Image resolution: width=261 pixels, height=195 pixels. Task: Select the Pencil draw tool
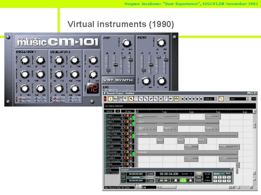(165, 99)
